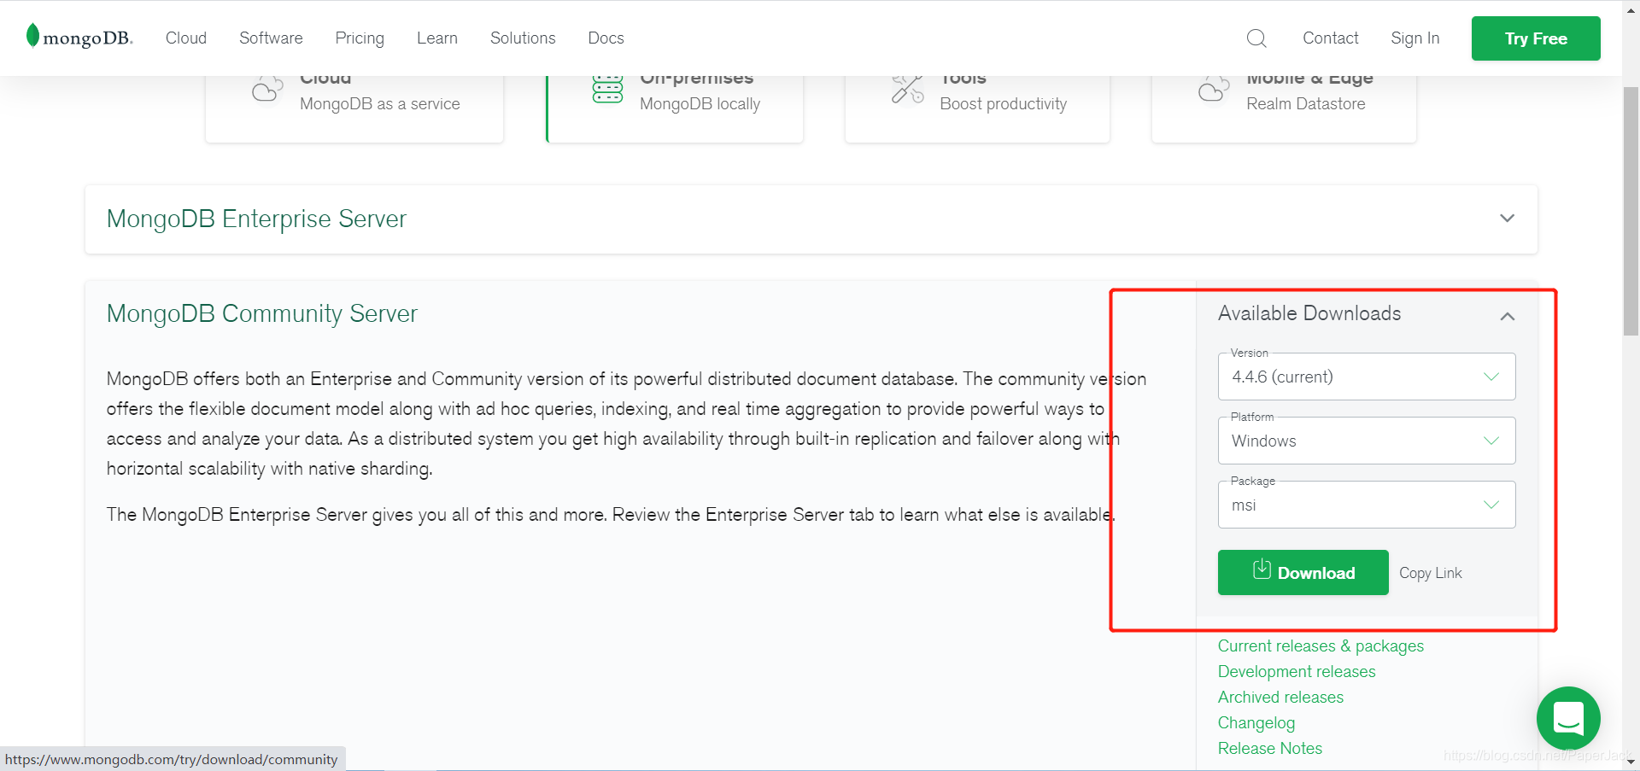Expand the MongoDB Enterprise Server section chevron
The image size is (1640, 771).
point(1508,219)
